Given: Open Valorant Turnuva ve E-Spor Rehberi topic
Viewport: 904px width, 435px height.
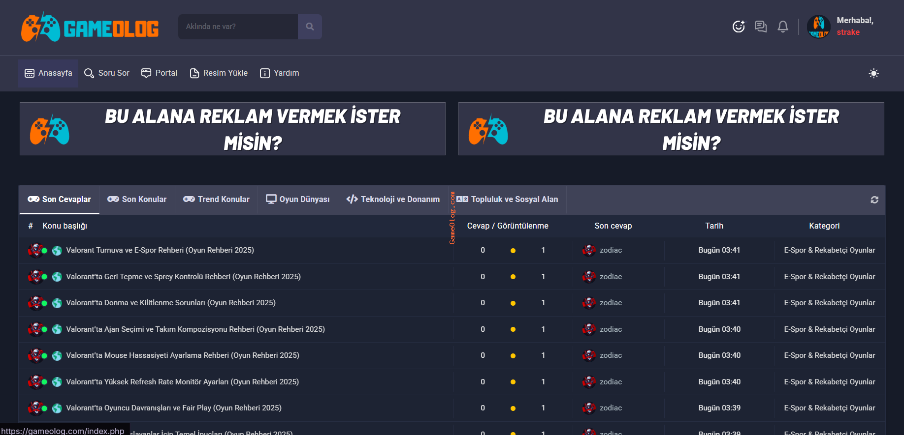Looking at the screenshot, I should pyautogui.click(x=160, y=250).
